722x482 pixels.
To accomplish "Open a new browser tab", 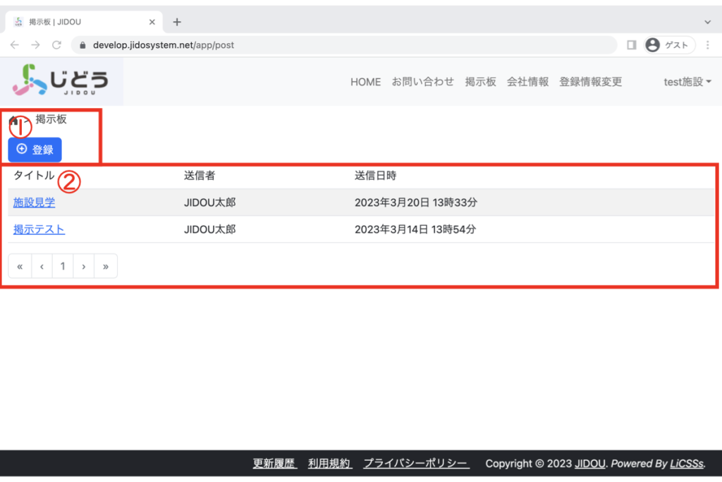I will pos(177,22).
